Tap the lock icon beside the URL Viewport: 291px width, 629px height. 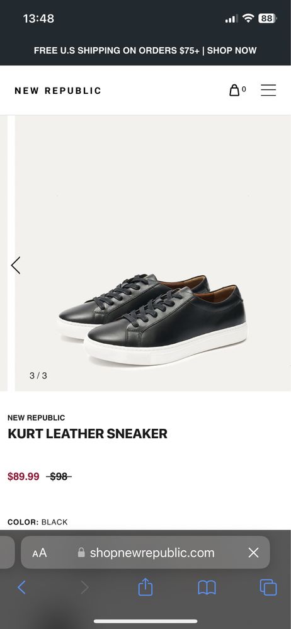(81, 553)
